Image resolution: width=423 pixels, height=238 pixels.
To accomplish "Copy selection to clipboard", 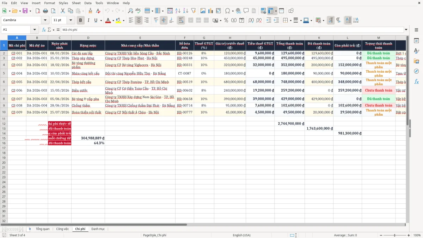I will (70, 11).
